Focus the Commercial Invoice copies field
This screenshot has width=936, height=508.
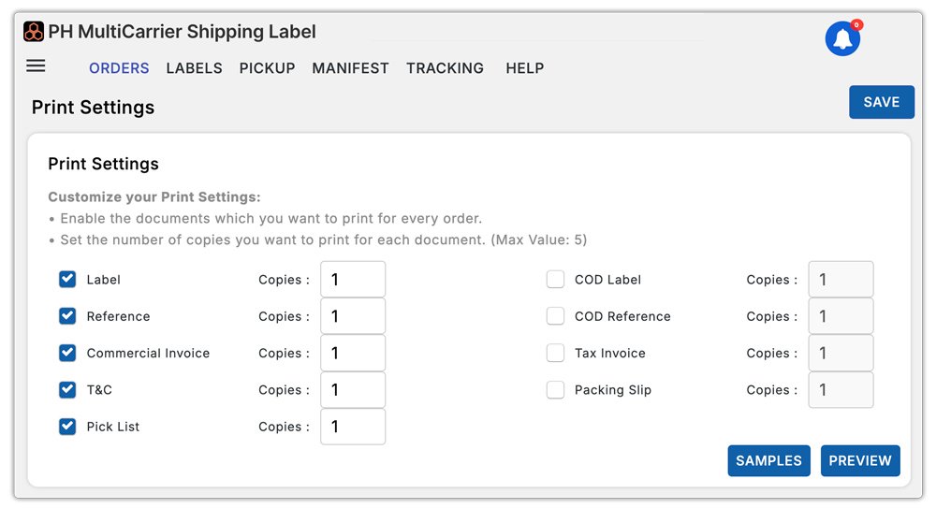353,353
